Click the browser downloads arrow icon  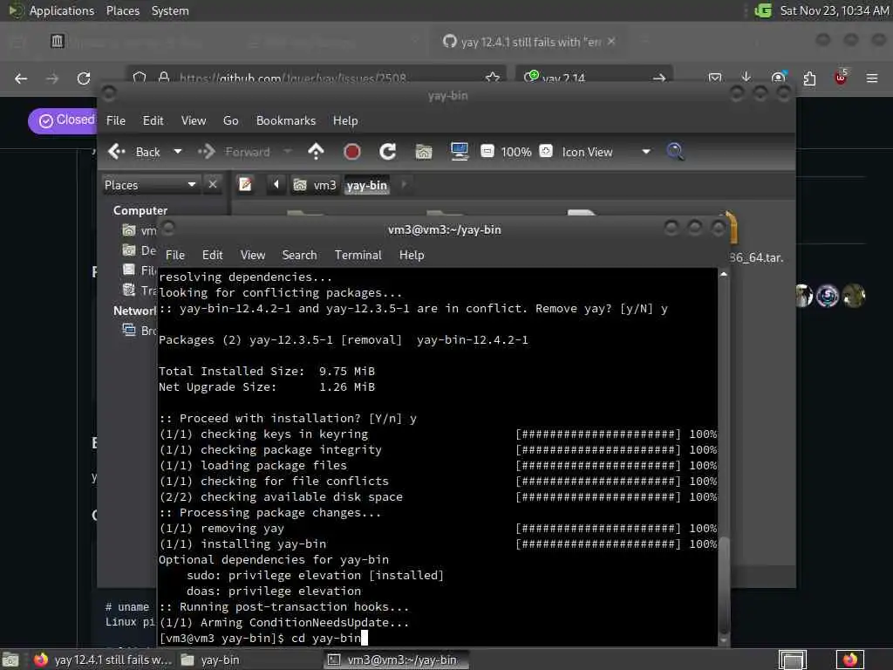[x=746, y=78]
